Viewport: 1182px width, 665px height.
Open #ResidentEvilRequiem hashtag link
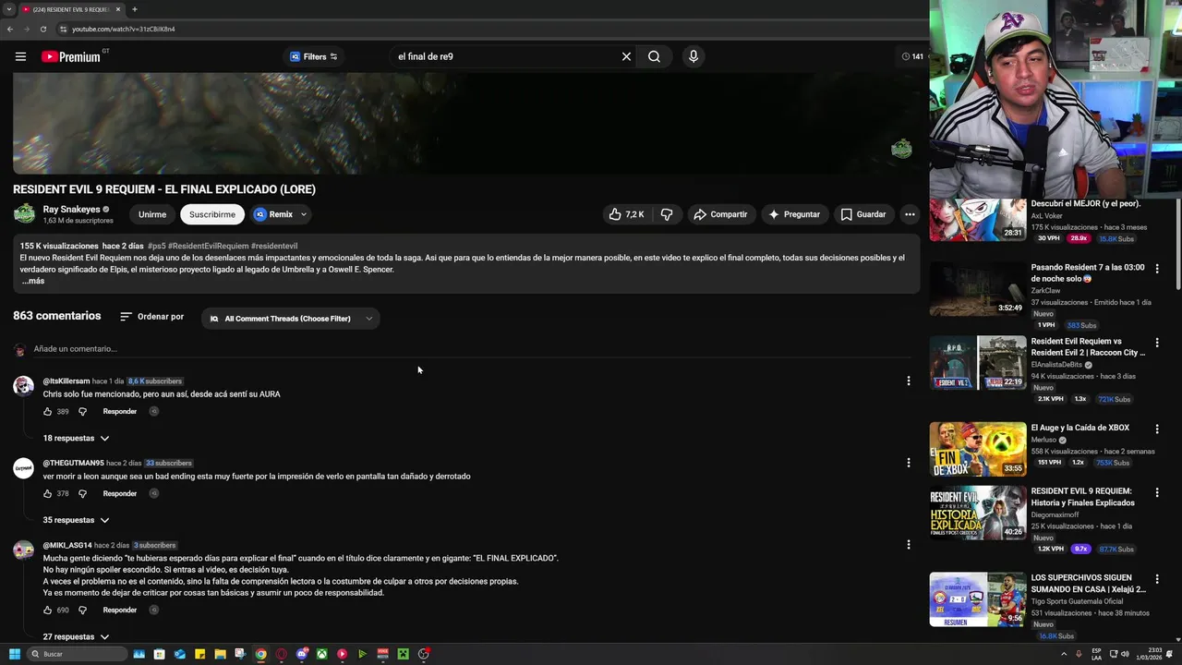pyautogui.click(x=208, y=247)
